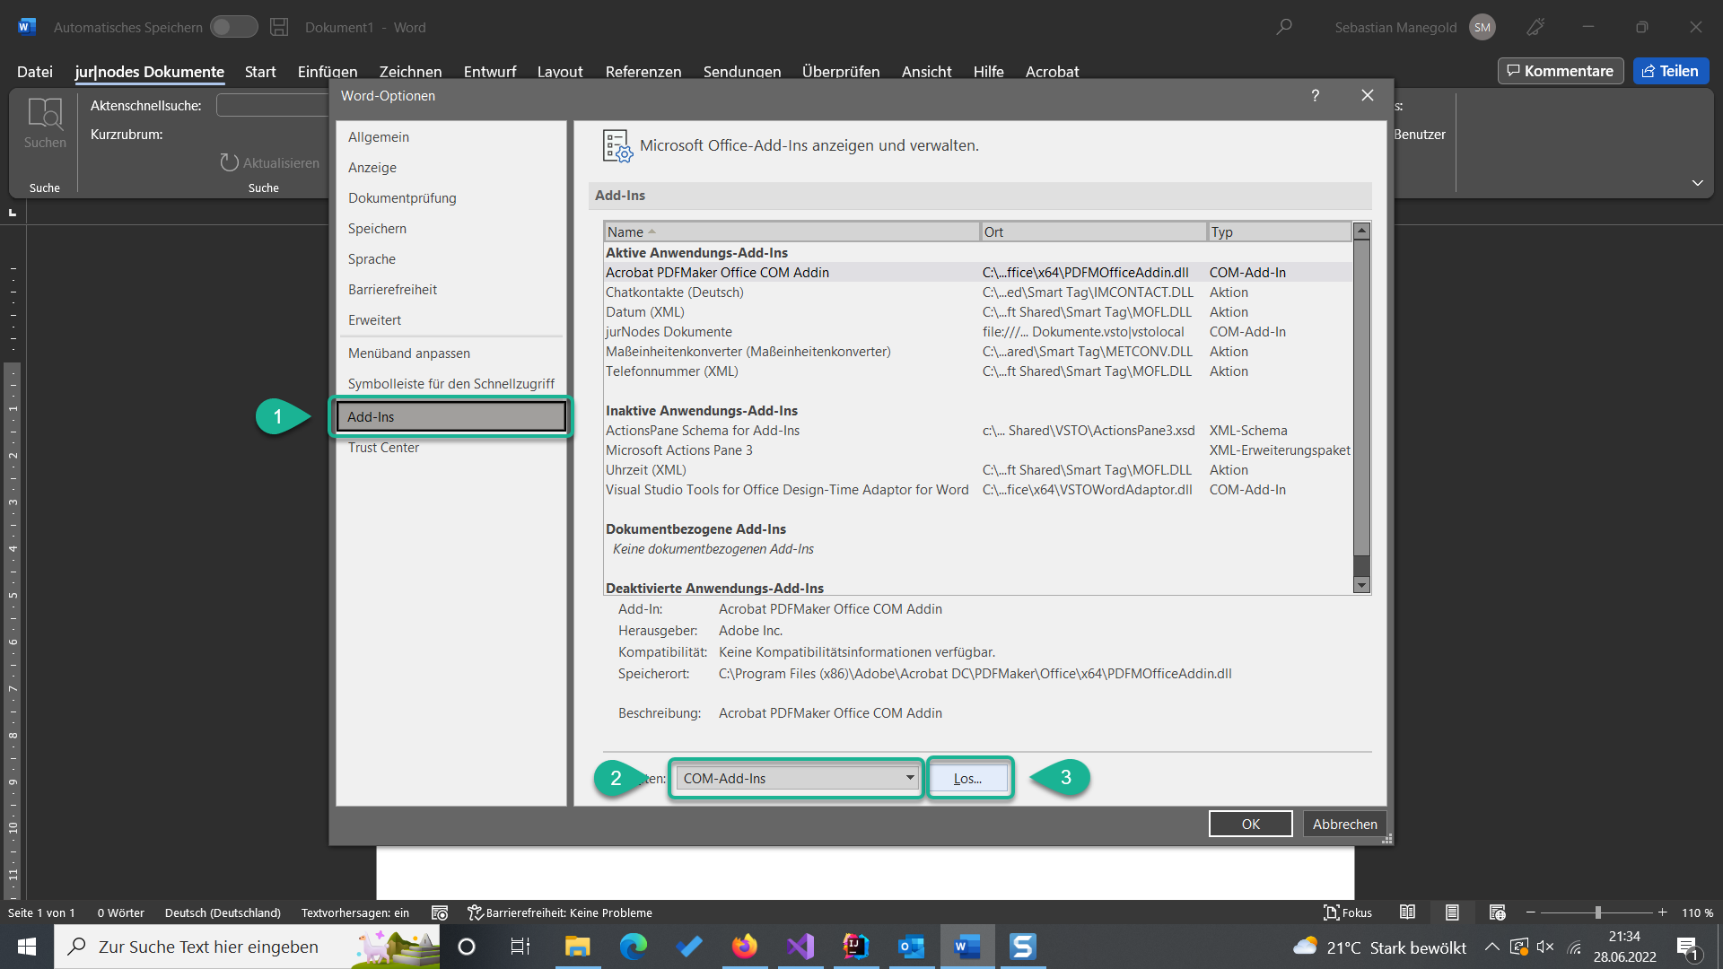Screen dimensions: 1723x969
Task: Click the Los... button
Action: tap(967, 779)
